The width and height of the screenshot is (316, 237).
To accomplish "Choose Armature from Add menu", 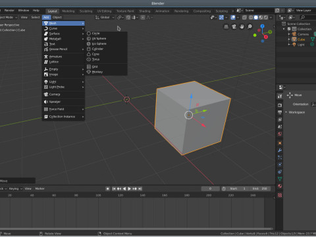I will (63, 57).
